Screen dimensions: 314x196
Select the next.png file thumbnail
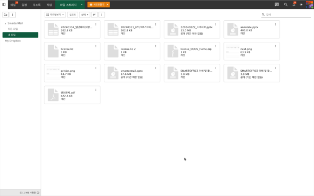click(x=233, y=51)
